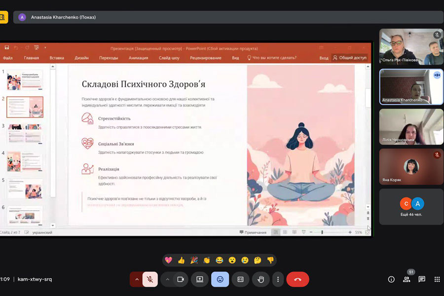This screenshot has width=444, height=296.
Task: Leave the call with red hang-up button
Action: tap(297, 279)
